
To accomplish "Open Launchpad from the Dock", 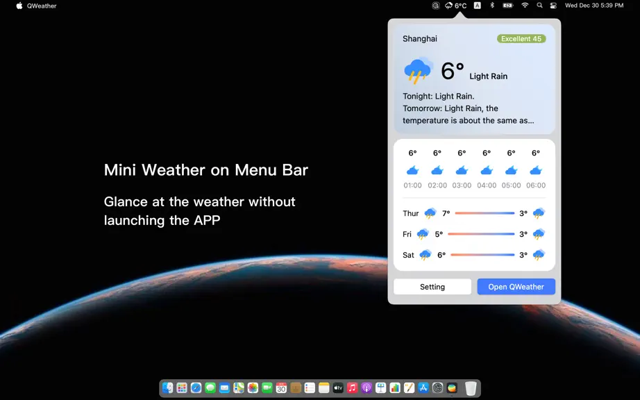I will [x=182, y=387].
